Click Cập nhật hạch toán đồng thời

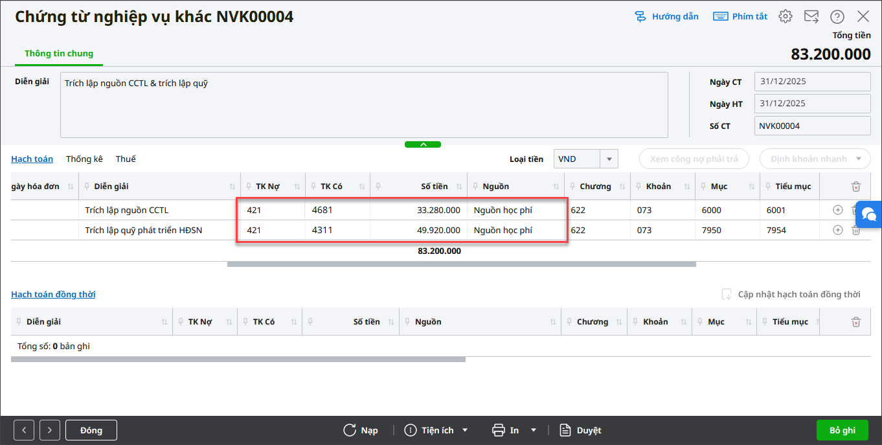pyautogui.click(x=791, y=294)
